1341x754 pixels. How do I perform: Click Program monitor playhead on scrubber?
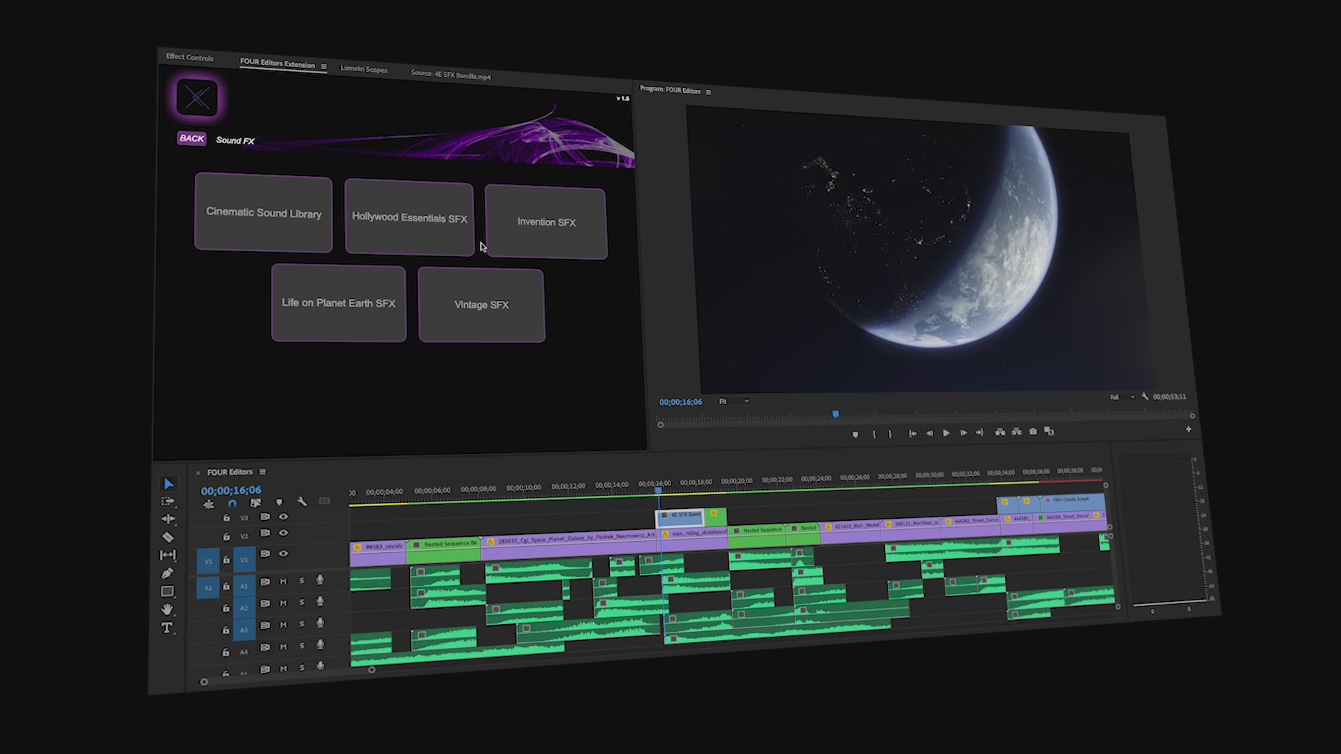835,415
